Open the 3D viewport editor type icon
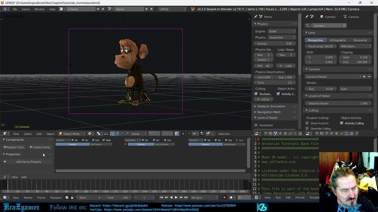 click(x=5, y=134)
